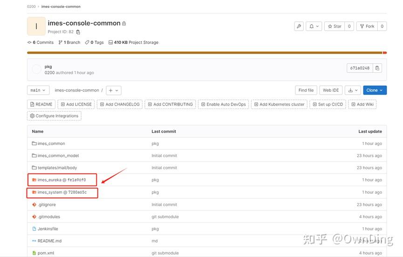
Task: Click the repository languages color bar
Action: [x=207, y=53]
